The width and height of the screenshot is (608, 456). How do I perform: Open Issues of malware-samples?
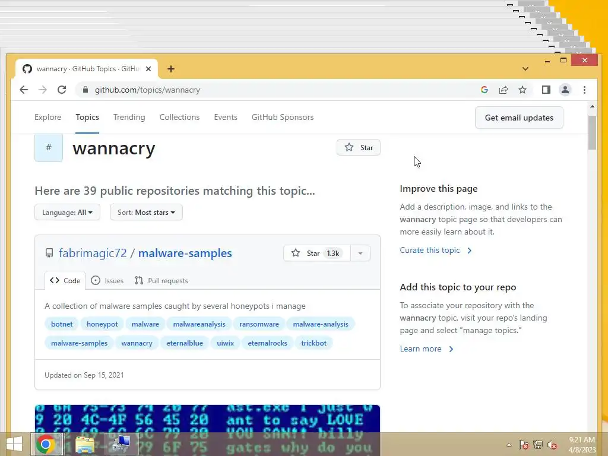pyautogui.click(x=107, y=280)
